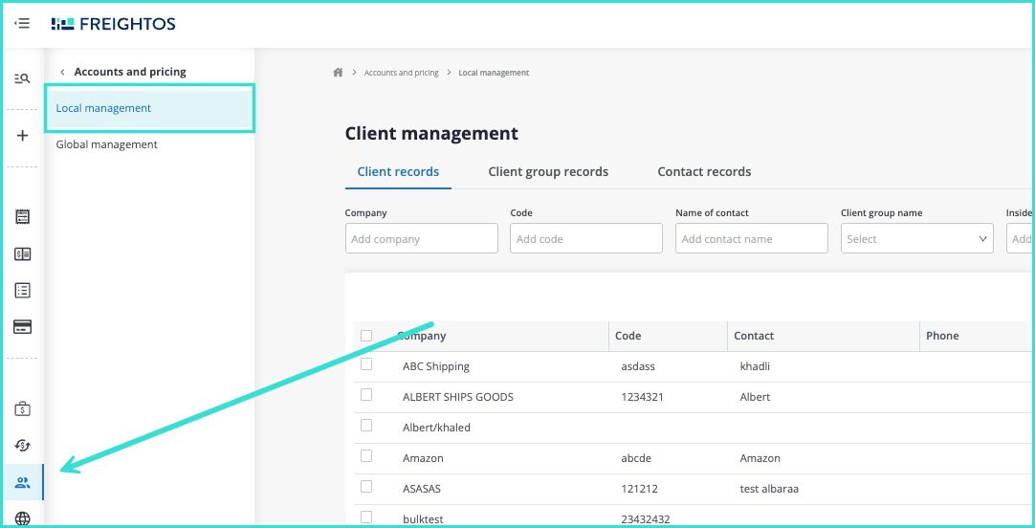Open Global management in side menu
This screenshot has height=528, width=1035.
tap(107, 144)
